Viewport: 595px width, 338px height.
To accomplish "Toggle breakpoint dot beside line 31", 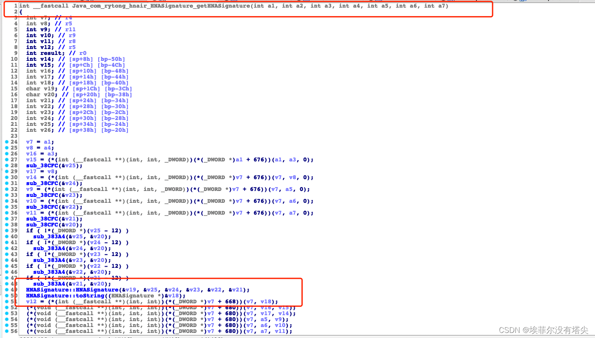I will 6,183.
